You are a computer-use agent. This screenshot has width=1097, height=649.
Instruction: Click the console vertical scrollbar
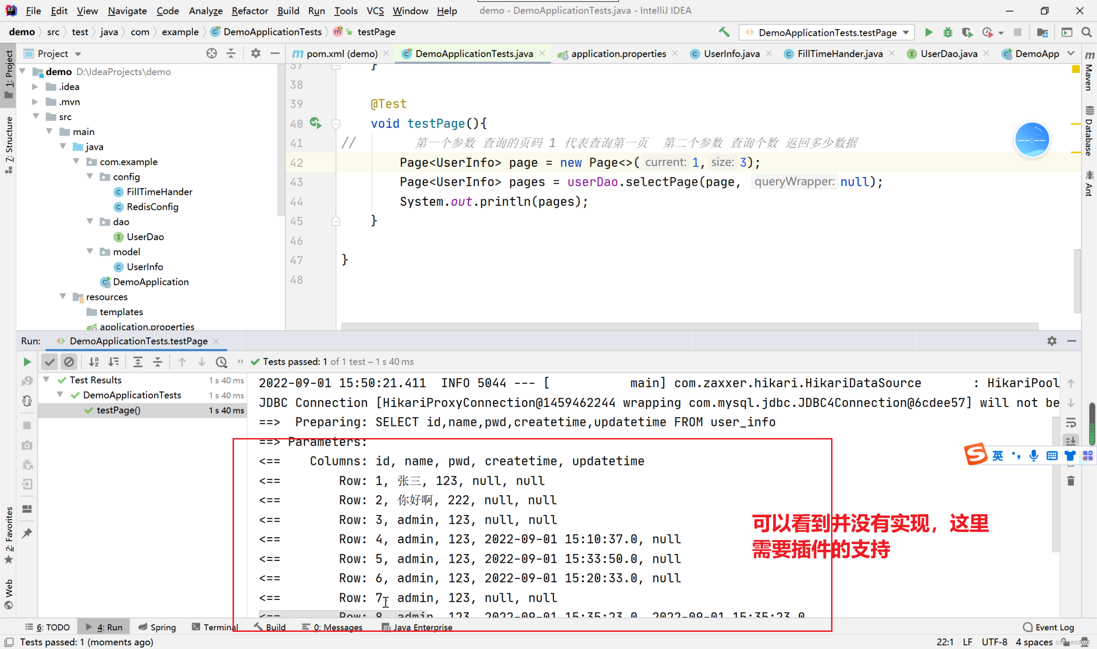[1056, 484]
